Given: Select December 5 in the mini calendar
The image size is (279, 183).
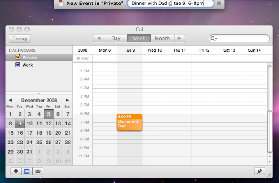Looking at the screenshot, I should 49,114.
